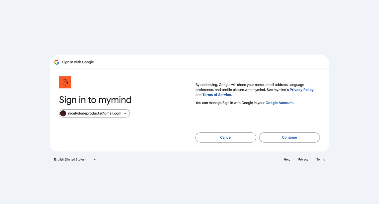This screenshot has width=379, height=204.
Task: Click the Google G logo
Action: (57, 62)
